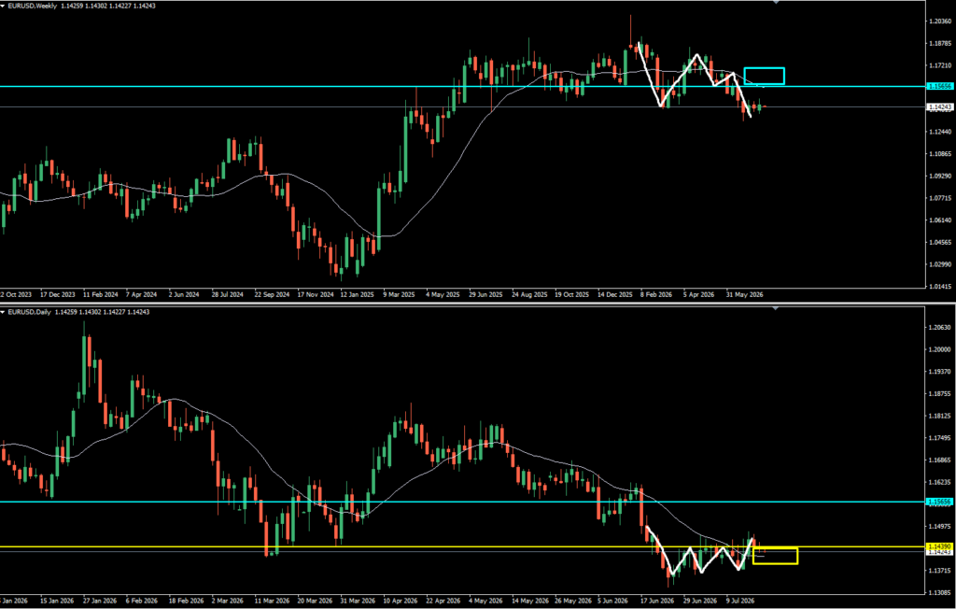Click the 1.04565 price scale value
The height and width of the screenshot is (609, 956).
(939, 242)
